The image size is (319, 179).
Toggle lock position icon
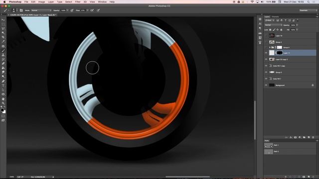pyautogui.click(x=278, y=30)
